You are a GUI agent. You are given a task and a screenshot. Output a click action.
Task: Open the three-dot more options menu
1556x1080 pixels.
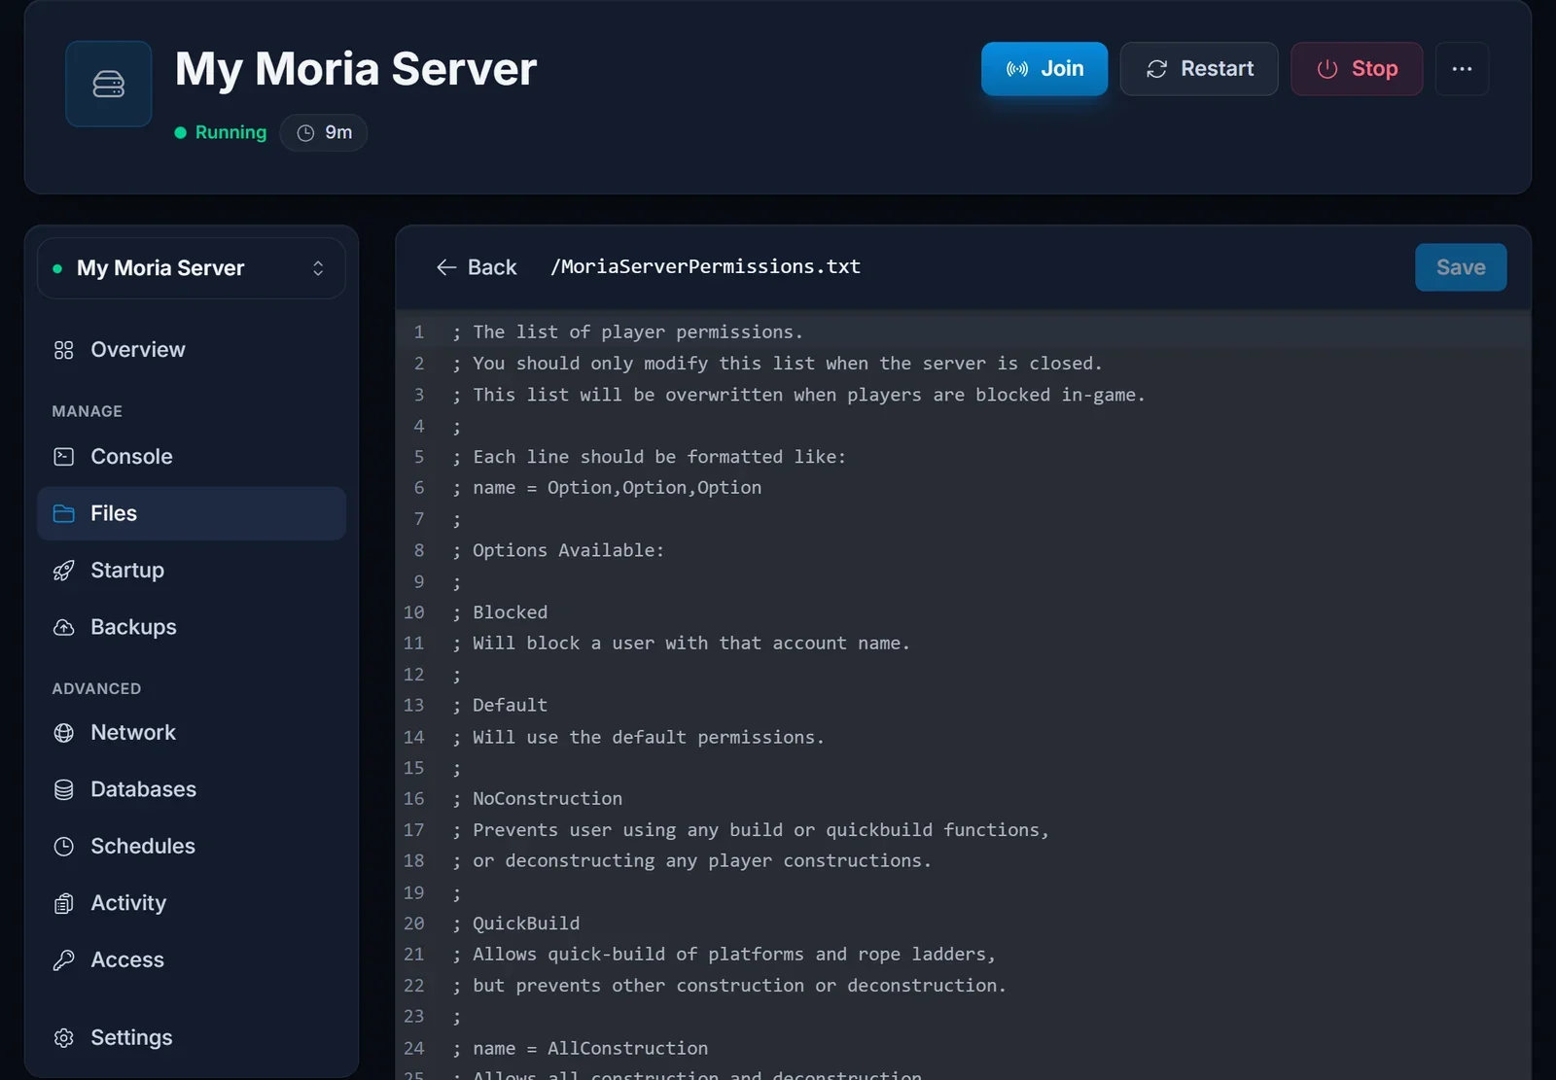[x=1462, y=68]
